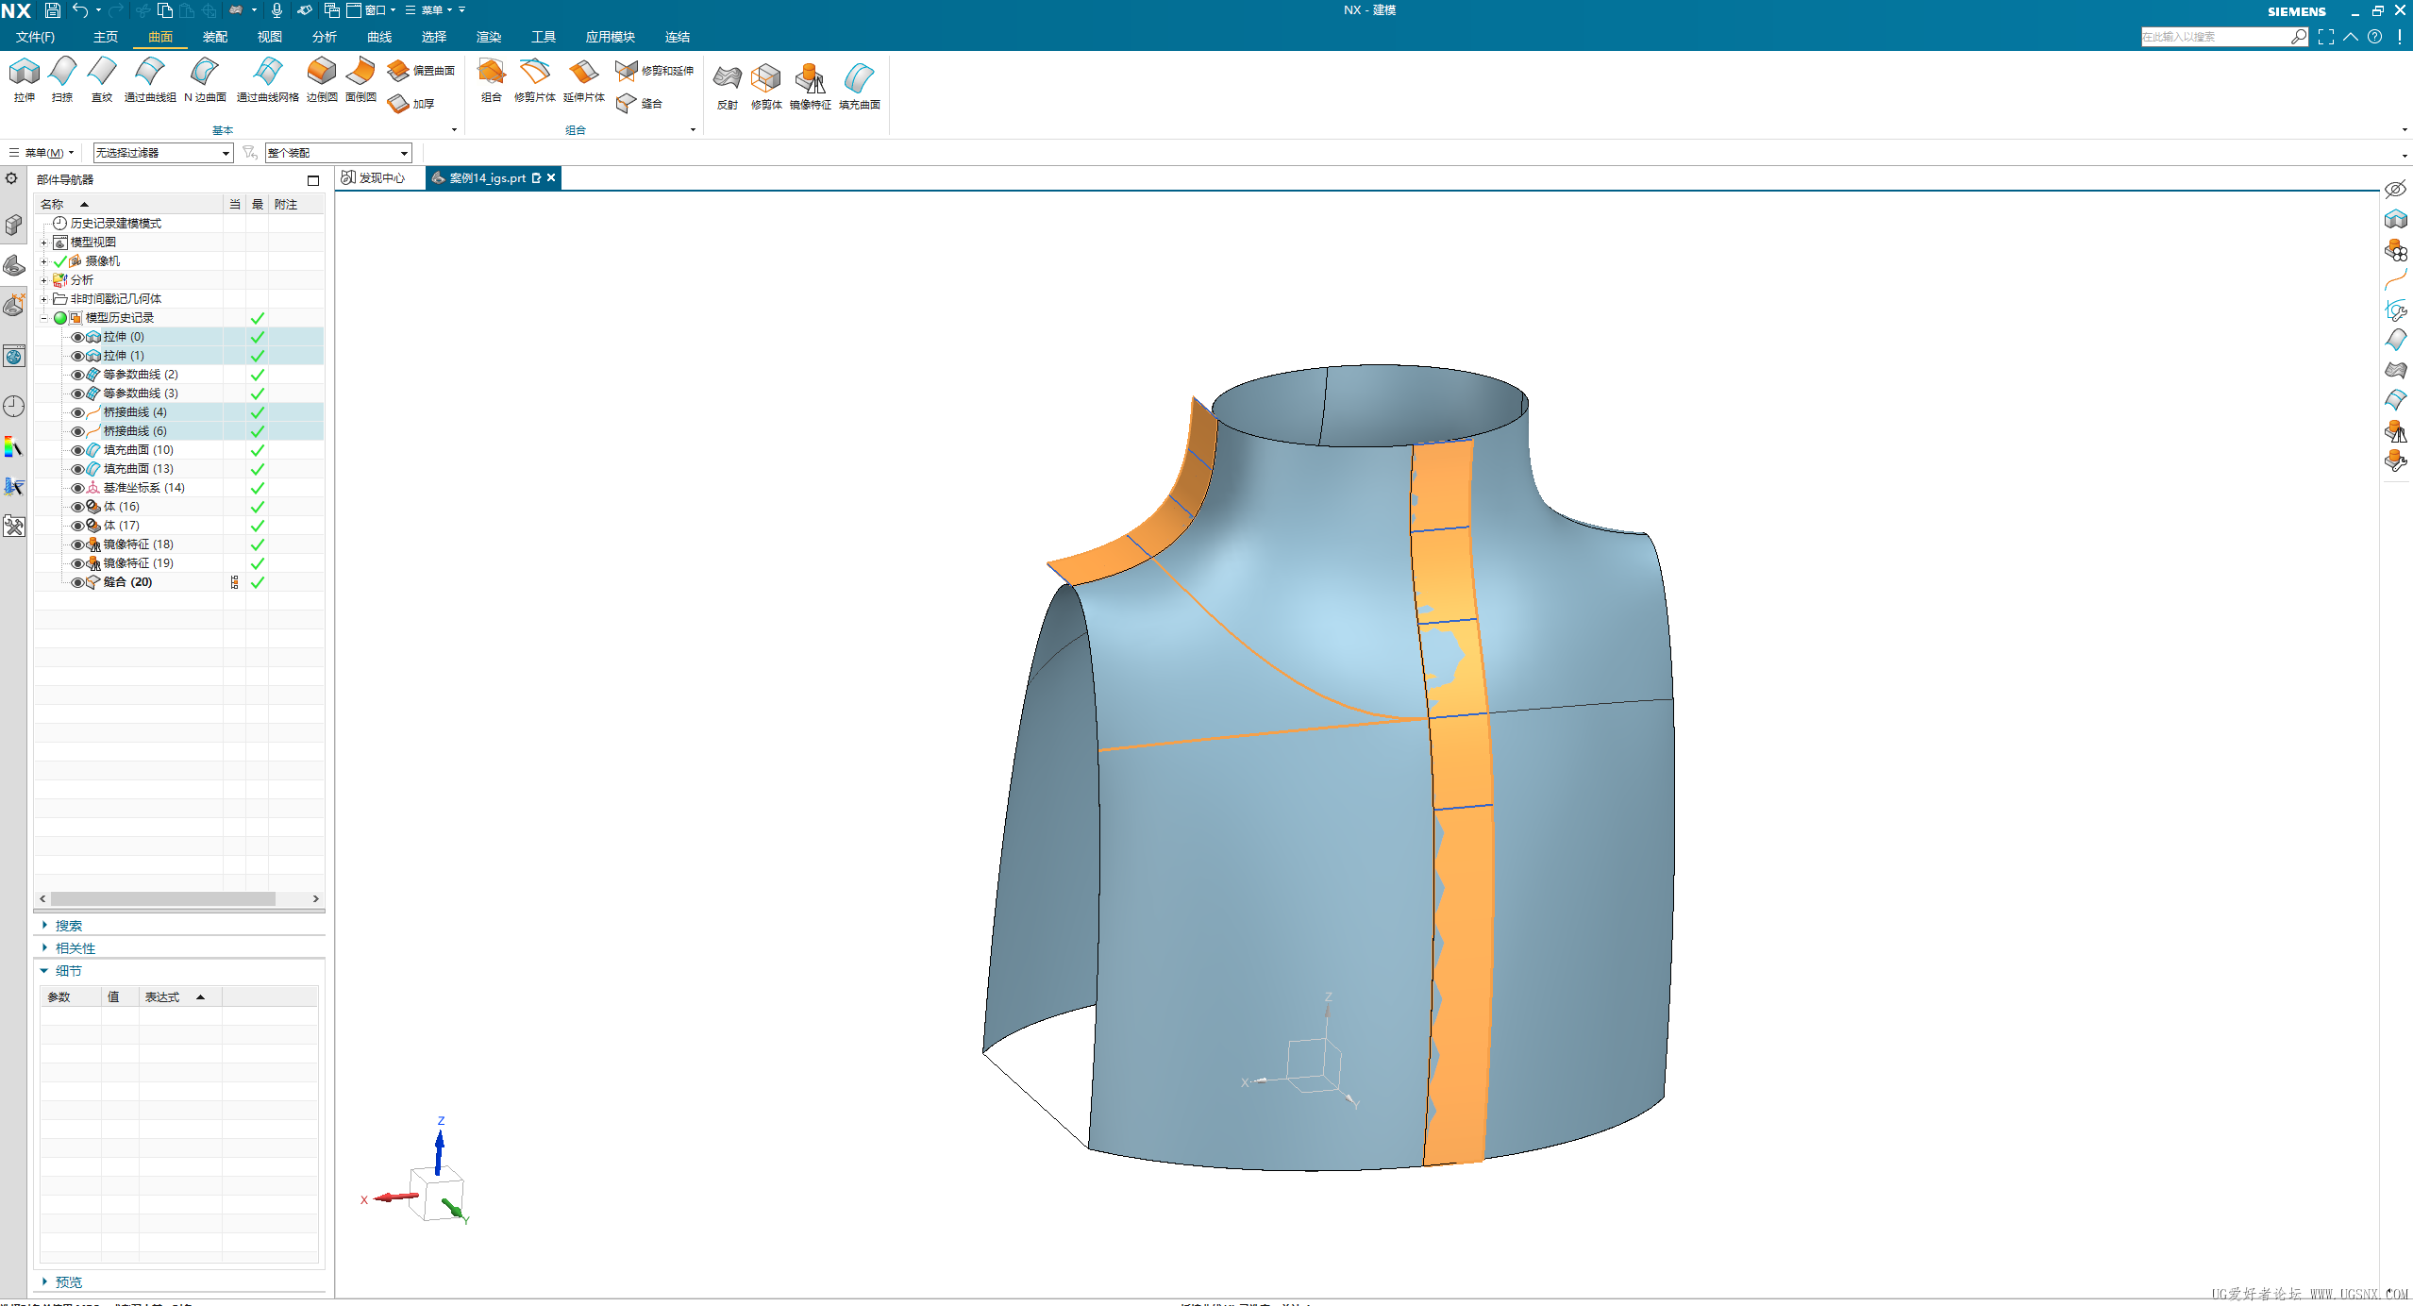Select the 修剪体 trim body tool
Screen dimensions: 2413x1306
(766, 87)
